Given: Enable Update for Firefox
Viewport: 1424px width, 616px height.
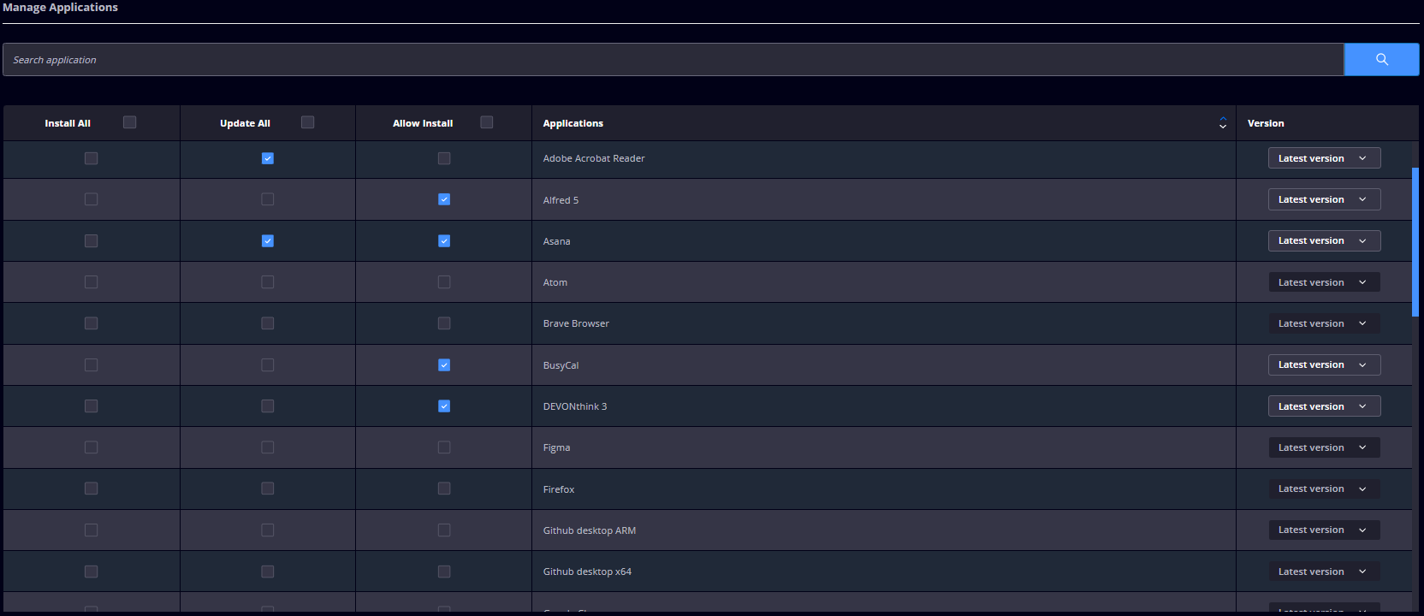Looking at the screenshot, I should click(268, 489).
